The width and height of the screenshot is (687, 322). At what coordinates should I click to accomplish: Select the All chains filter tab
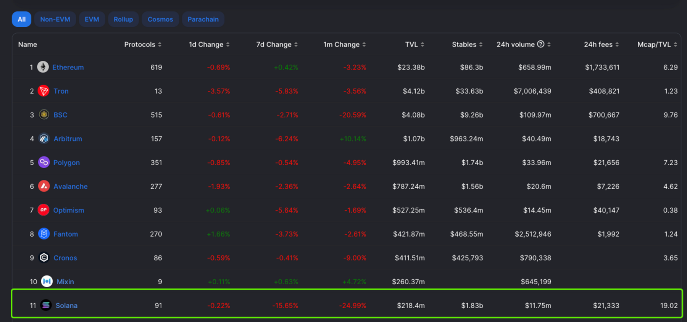click(21, 19)
